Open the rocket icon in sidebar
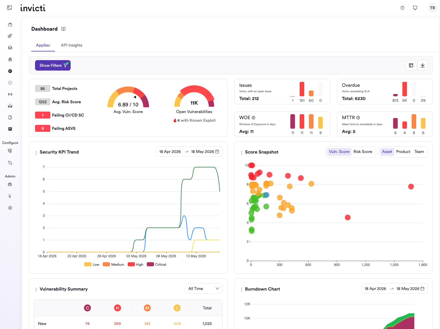This screenshot has height=329, width=440. pos(10,36)
